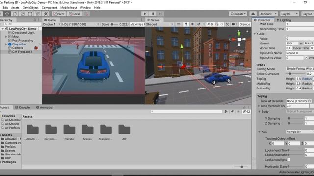
Task: Select the Move tool in the toolbar
Action: click(x=7, y=14)
